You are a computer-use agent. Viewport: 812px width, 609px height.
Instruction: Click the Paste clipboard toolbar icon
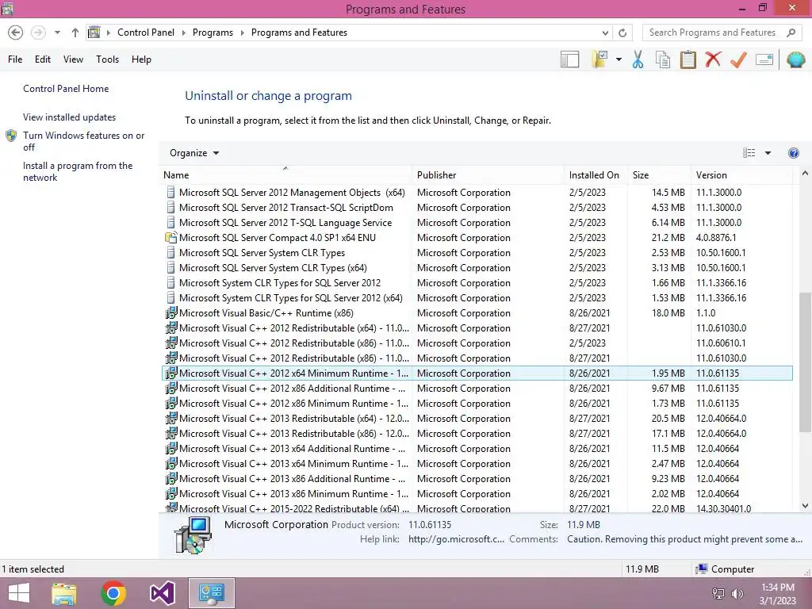point(688,59)
